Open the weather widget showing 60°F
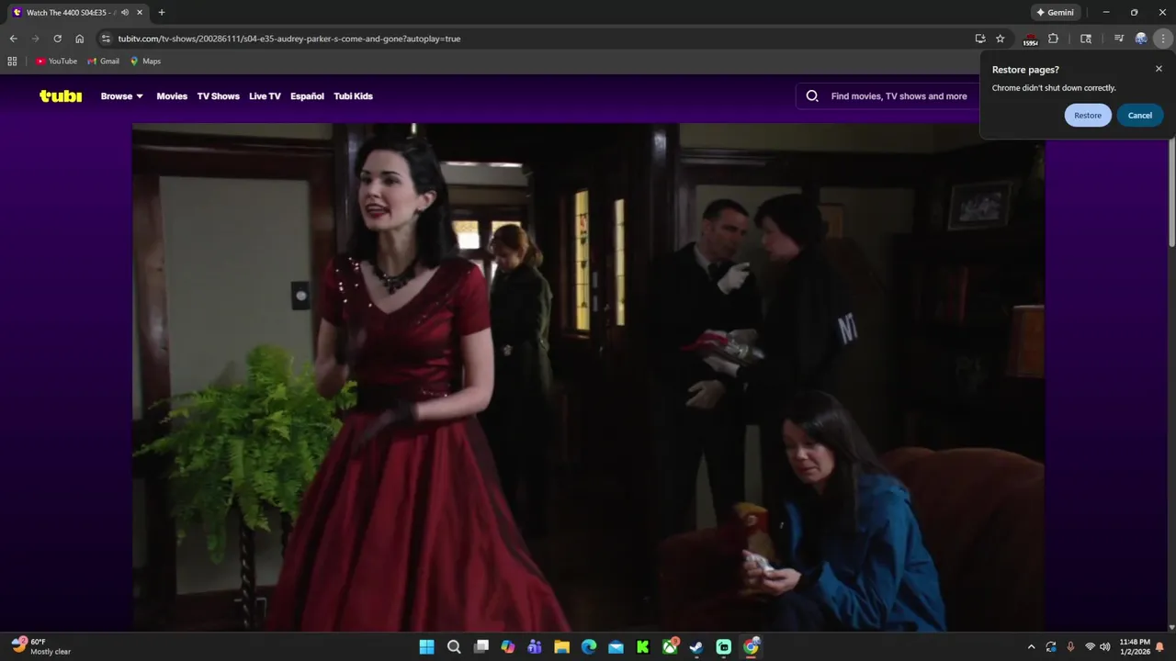This screenshot has height=661, width=1176. coord(41,646)
